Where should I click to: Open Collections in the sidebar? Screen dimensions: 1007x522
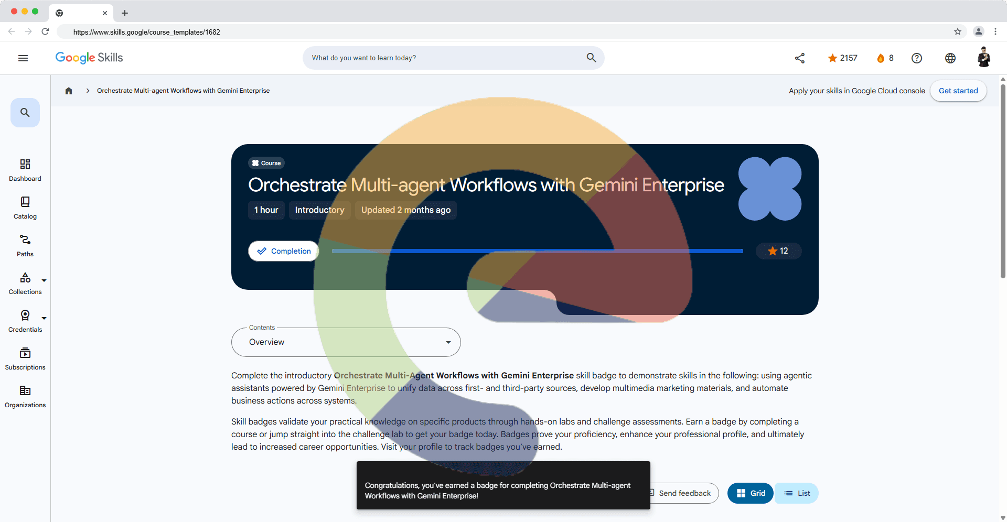25,284
